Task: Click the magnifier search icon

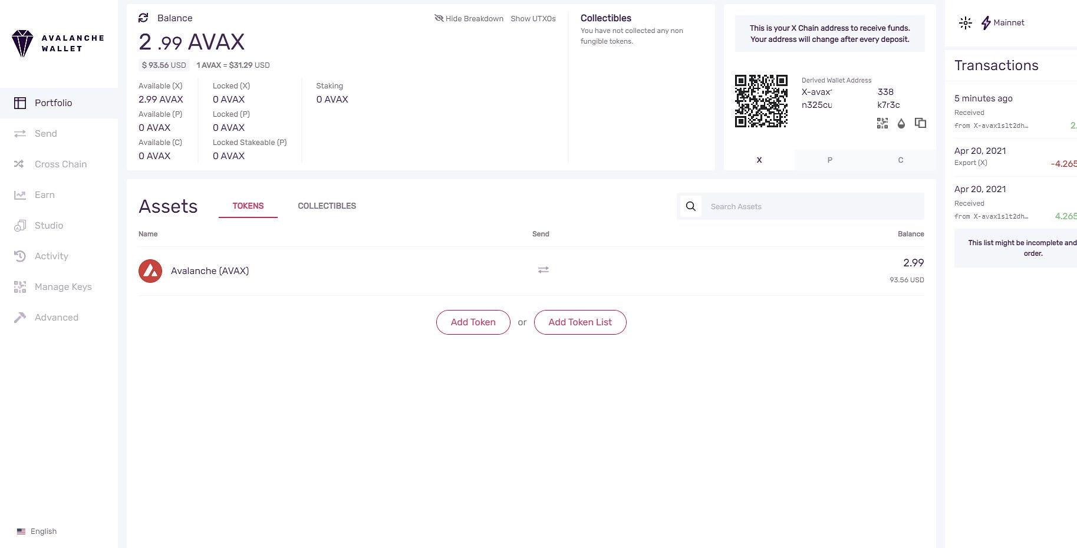Action: pos(691,206)
